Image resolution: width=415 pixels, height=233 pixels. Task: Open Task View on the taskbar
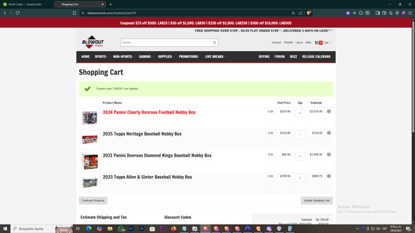click(x=78, y=228)
